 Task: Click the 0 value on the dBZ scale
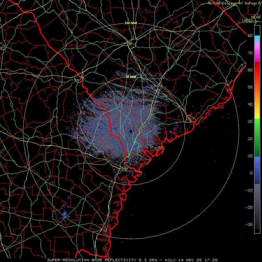[x=251, y=173]
